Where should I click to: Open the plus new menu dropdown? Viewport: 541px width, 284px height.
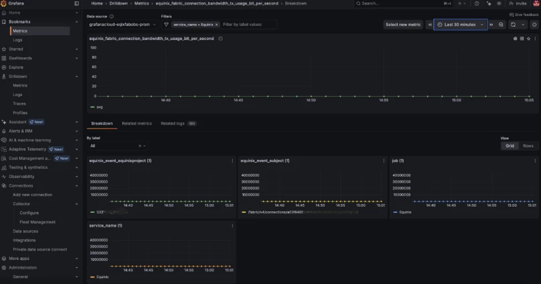point(462,3)
